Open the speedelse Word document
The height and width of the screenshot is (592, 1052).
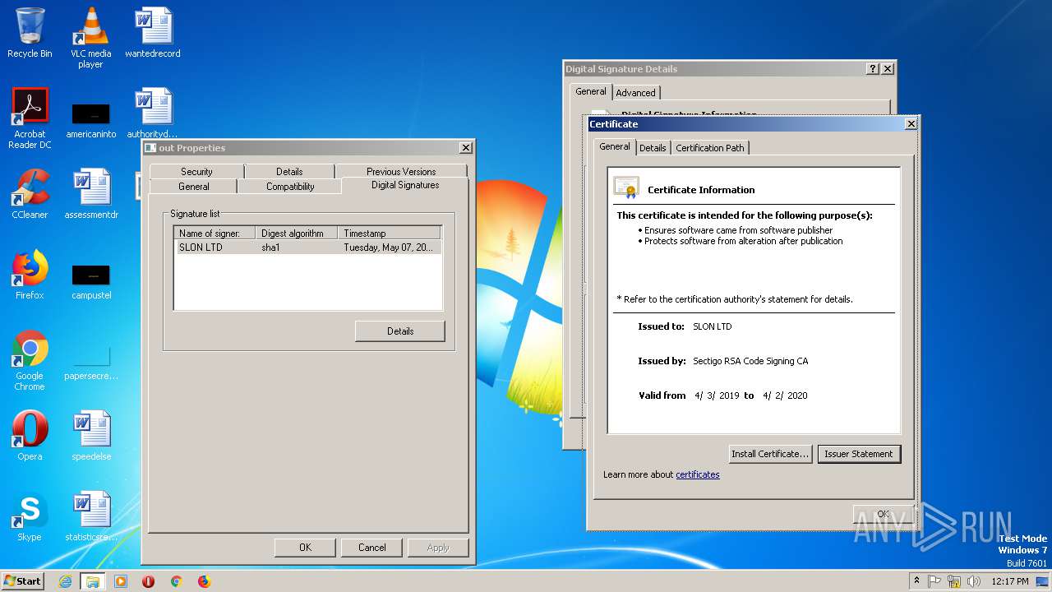(x=91, y=436)
